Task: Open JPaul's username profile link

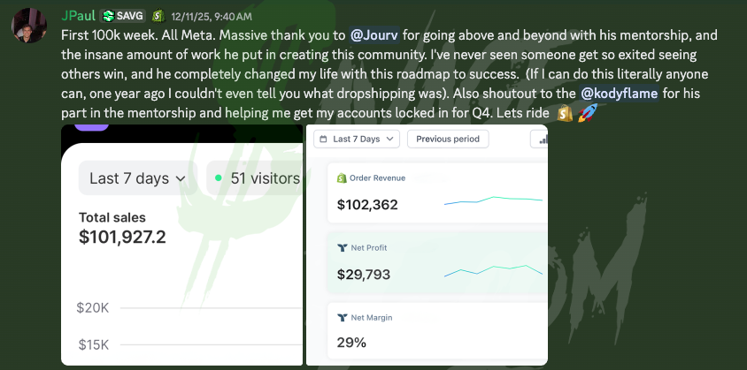Action: click(79, 16)
